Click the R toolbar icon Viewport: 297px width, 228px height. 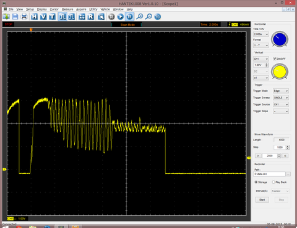90,17
